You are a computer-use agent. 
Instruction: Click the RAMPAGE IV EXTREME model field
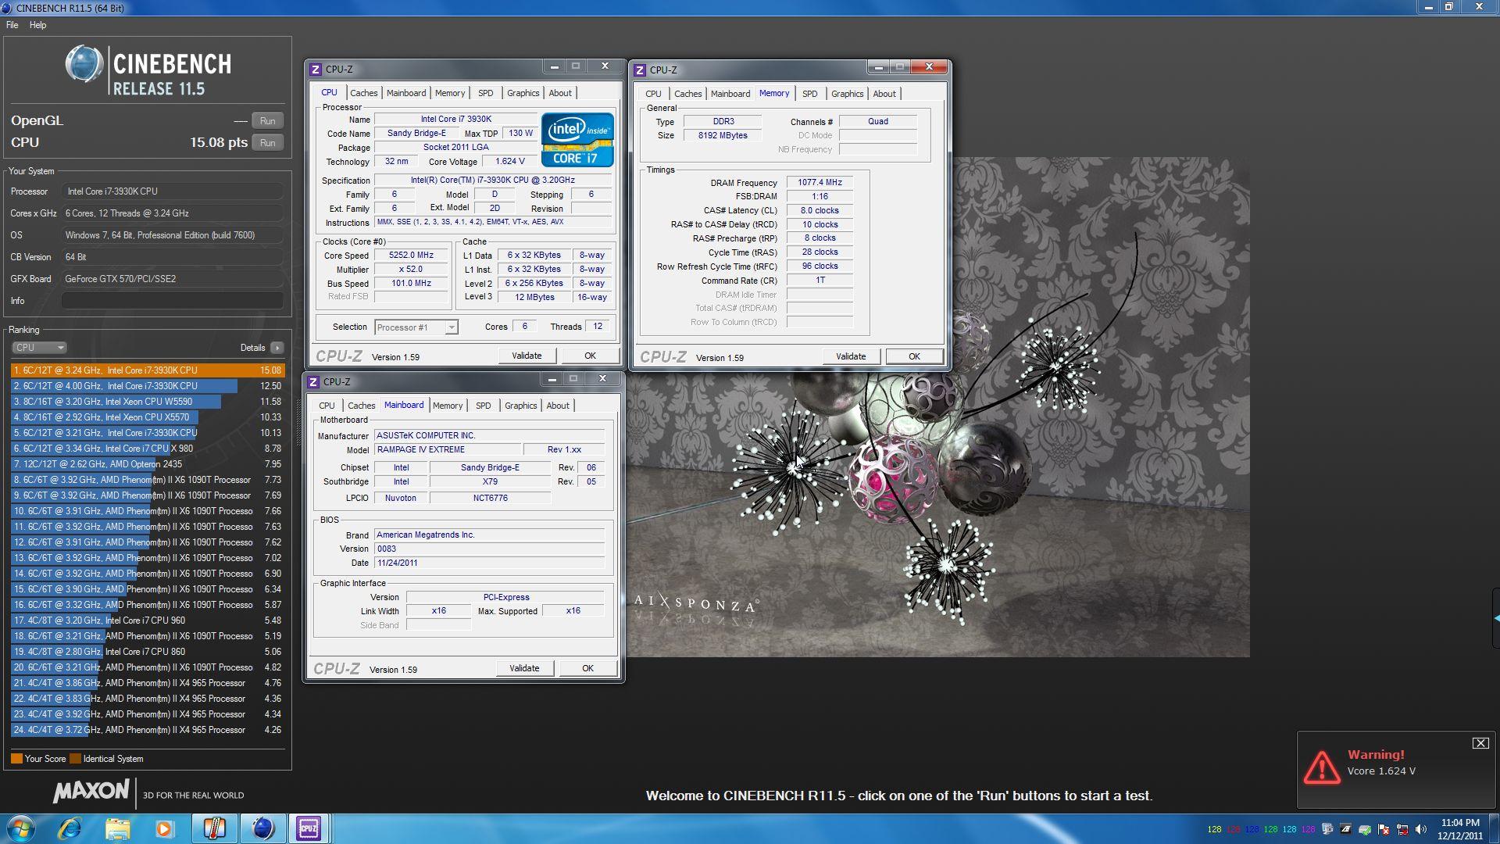[448, 449]
